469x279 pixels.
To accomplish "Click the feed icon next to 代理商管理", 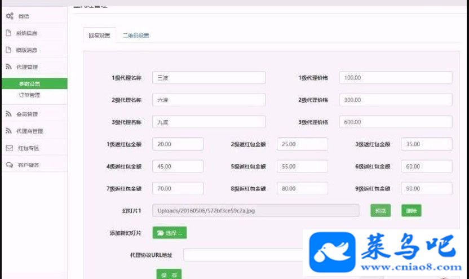I will point(8,131).
